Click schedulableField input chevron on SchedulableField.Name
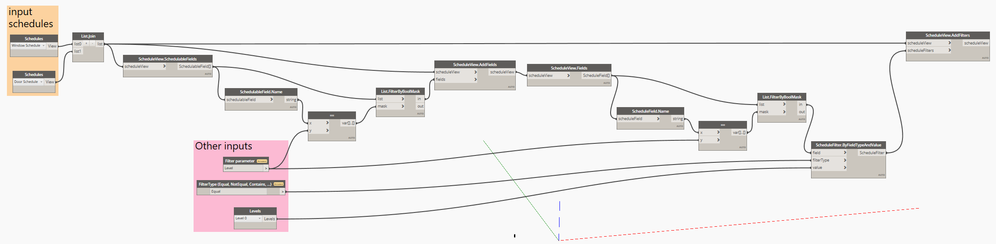The height and width of the screenshot is (244, 996). 272,99
